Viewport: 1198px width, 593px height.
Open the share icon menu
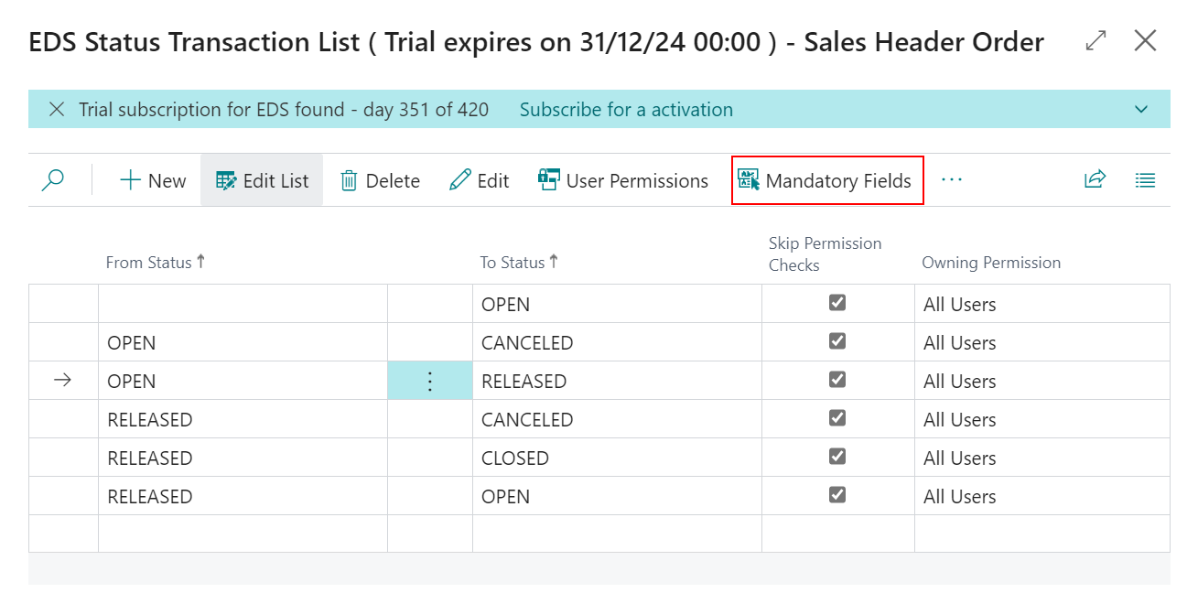[x=1095, y=180]
